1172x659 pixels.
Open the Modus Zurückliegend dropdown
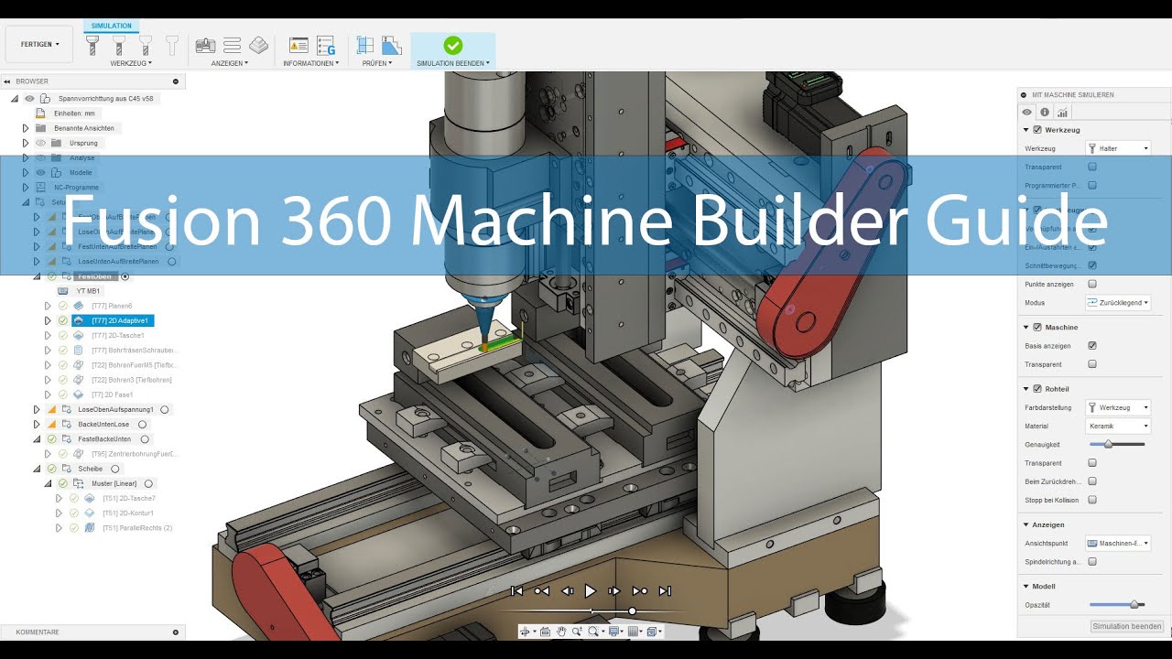[1118, 302]
